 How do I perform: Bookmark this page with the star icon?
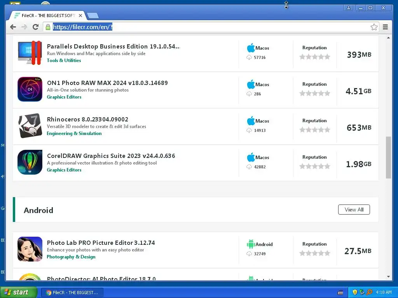coord(374,27)
